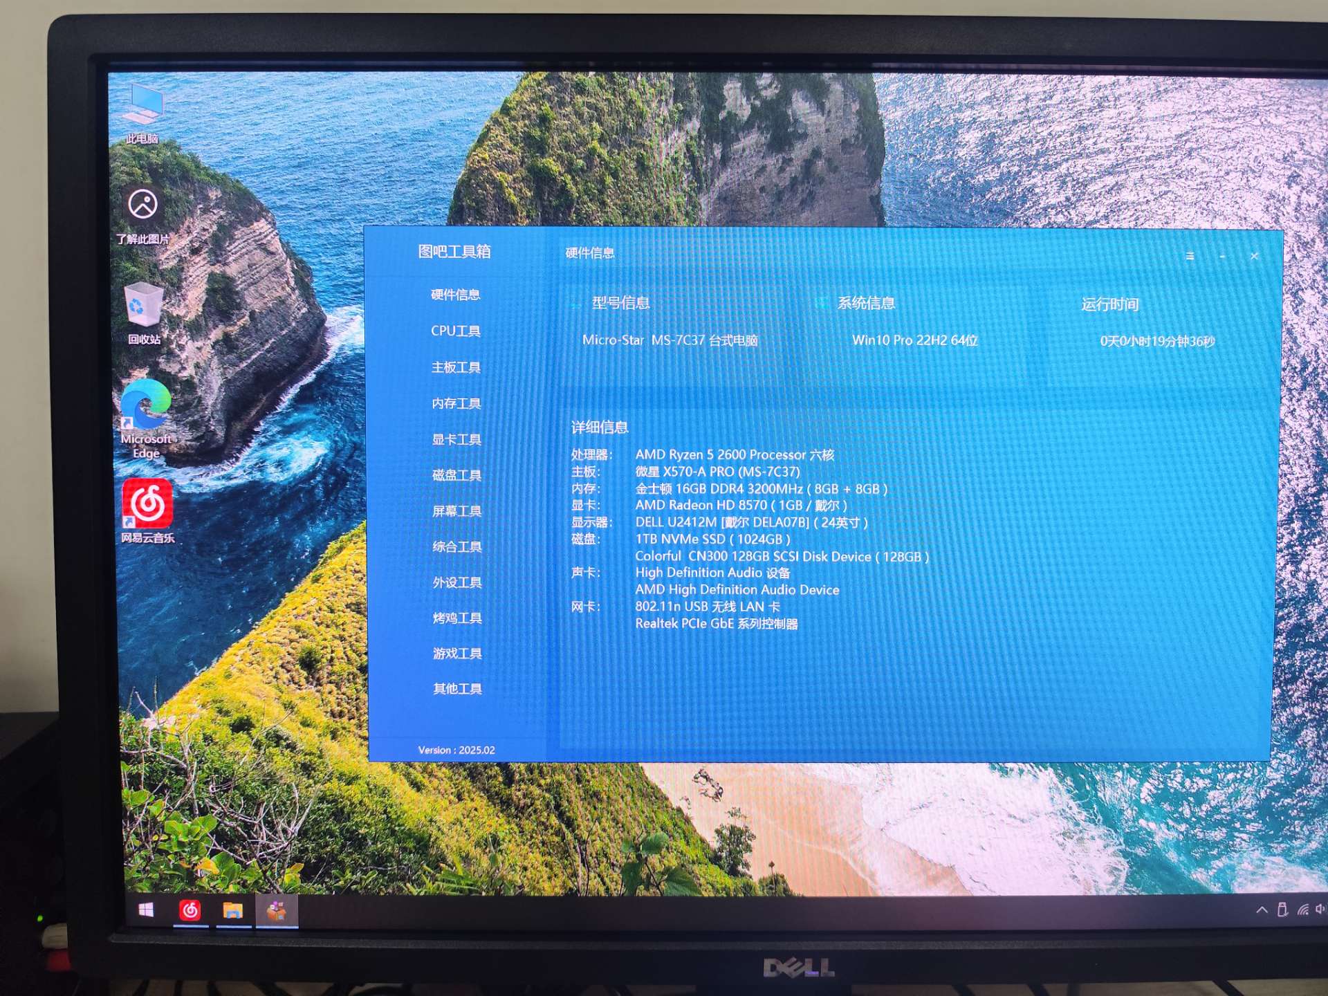Click High Definition Audio 设备 line
1328x996 pixels.
[x=712, y=573]
